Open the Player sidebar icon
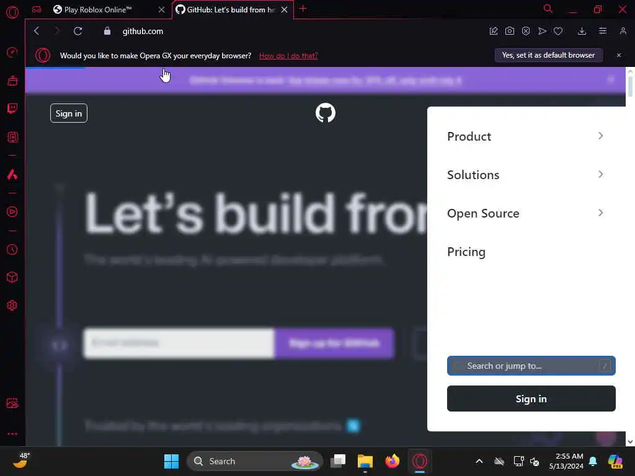The width and height of the screenshot is (635, 476). pyautogui.click(x=12, y=212)
